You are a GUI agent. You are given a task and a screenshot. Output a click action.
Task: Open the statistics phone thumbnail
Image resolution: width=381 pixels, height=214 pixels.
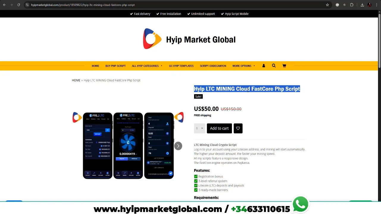click(x=159, y=146)
